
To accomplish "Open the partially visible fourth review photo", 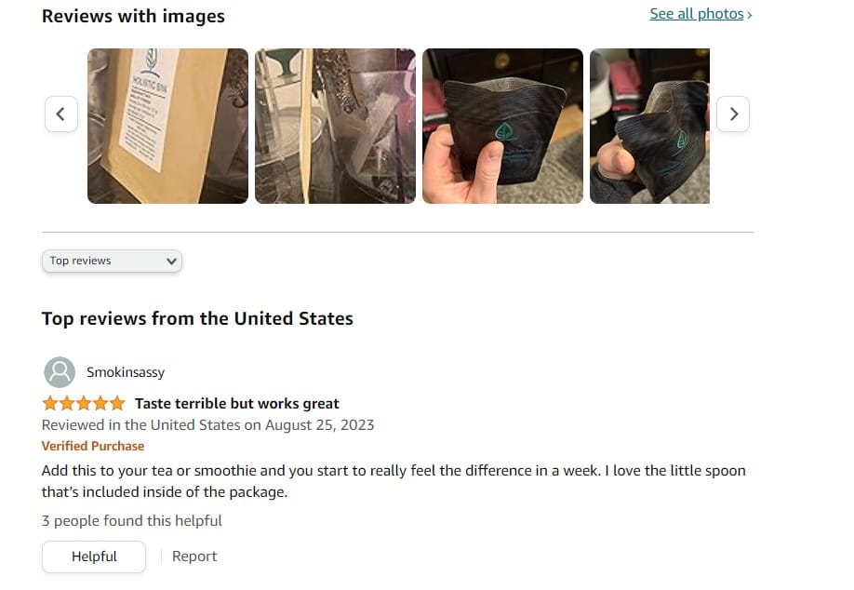I will [649, 126].
